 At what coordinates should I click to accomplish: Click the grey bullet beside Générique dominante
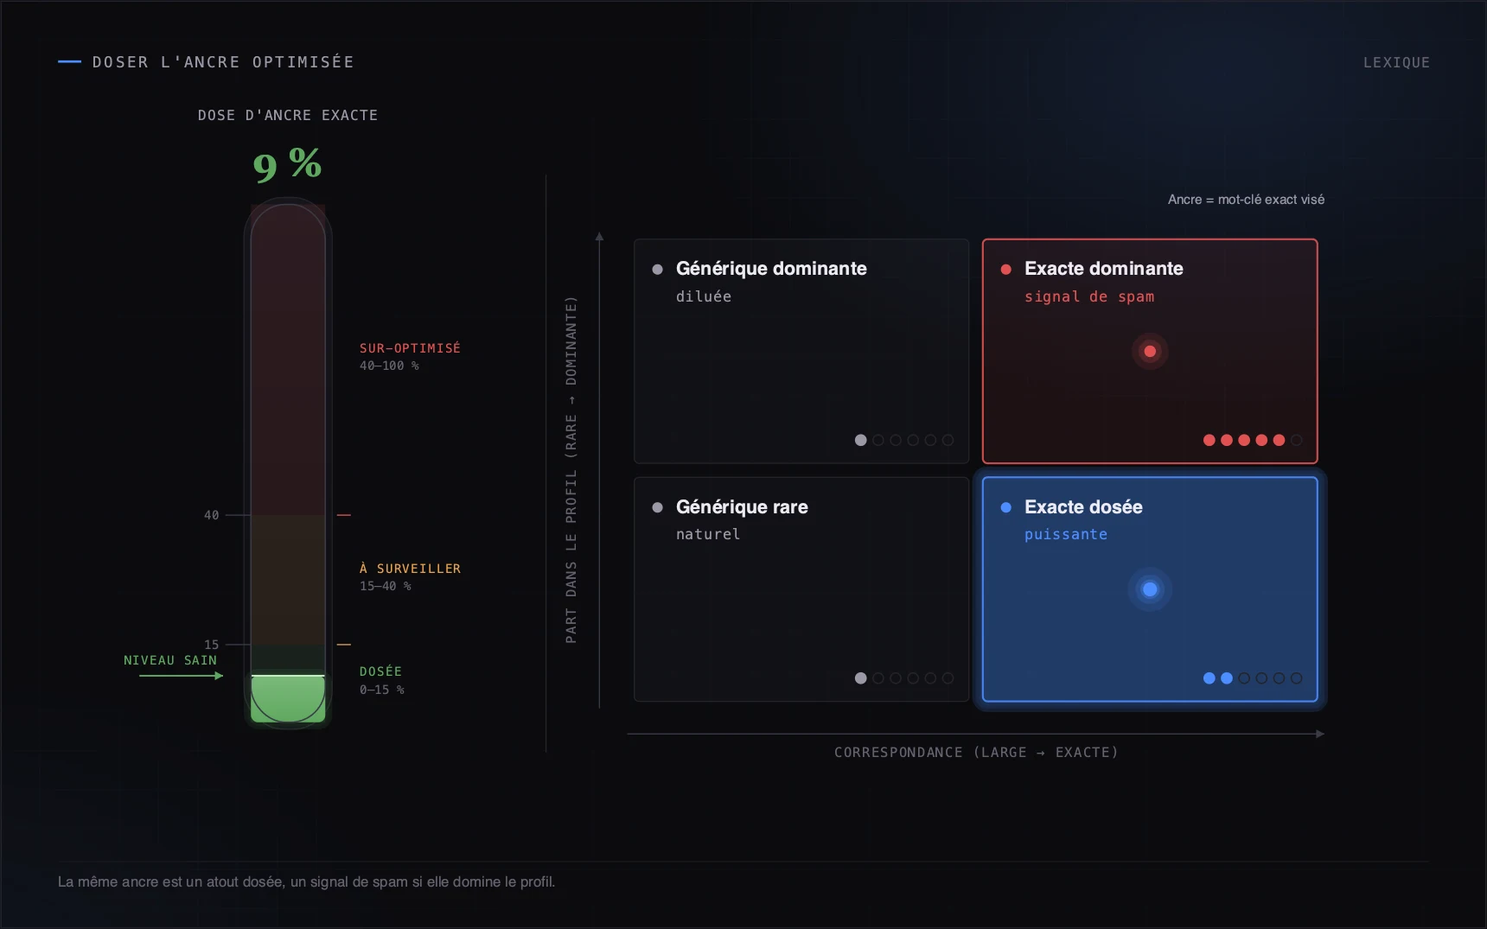pyautogui.click(x=658, y=270)
